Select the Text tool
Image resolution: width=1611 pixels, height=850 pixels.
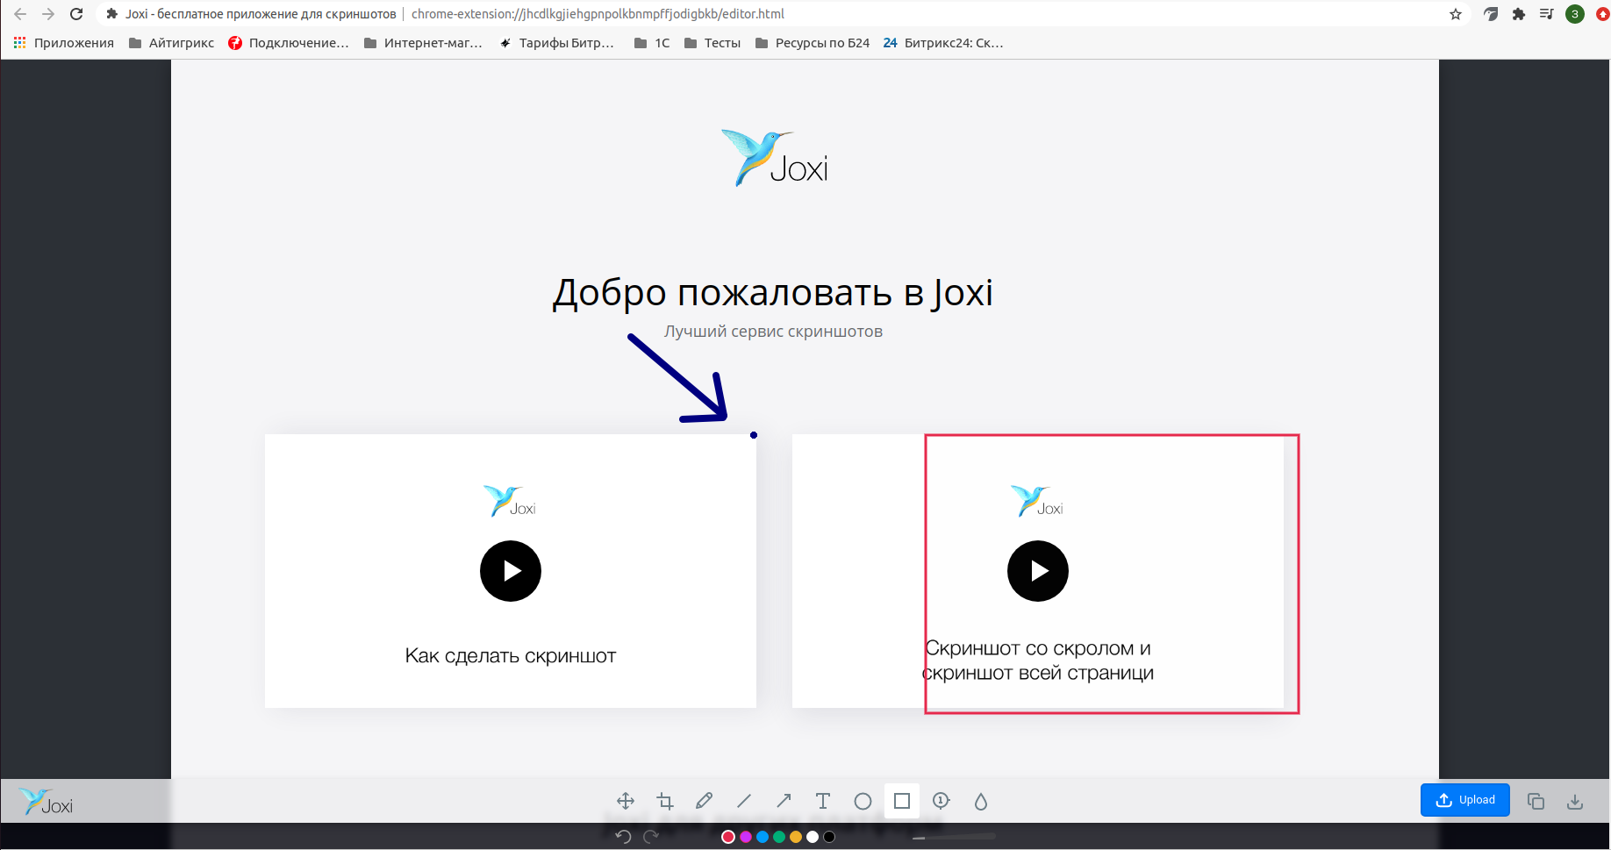[x=823, y=801]
